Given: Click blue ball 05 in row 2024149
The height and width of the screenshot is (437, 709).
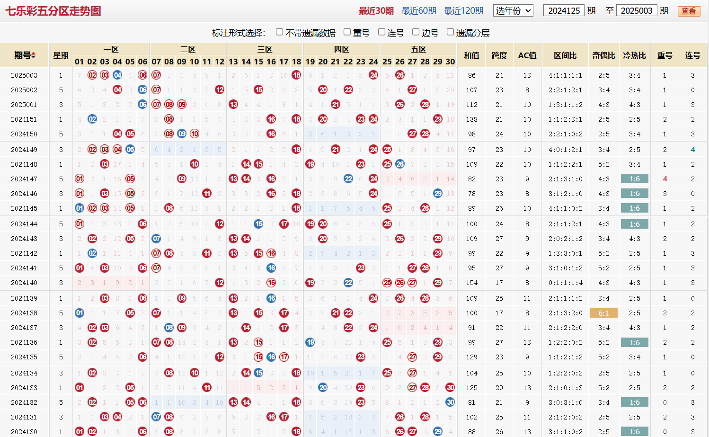Looking at the screenshot, I should click(130, 149).
